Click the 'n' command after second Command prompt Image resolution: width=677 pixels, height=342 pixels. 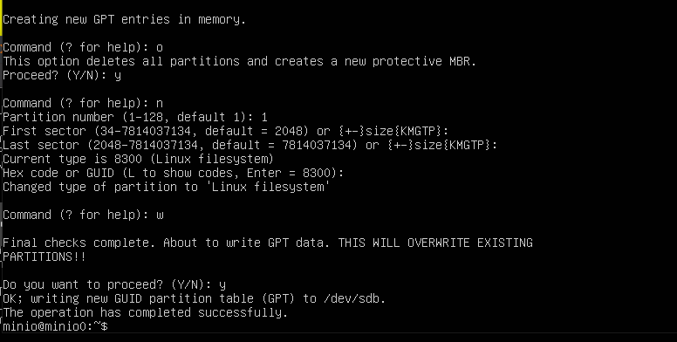pyautogui.click(x=160, y=104)
